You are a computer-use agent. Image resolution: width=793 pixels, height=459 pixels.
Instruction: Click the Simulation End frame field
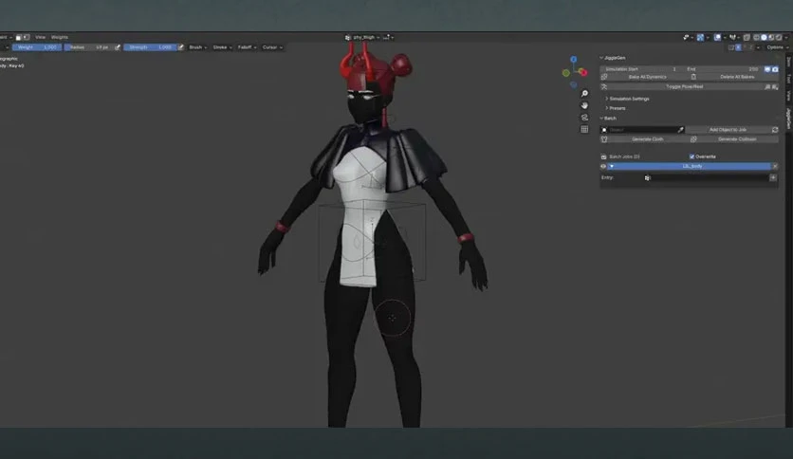click(x=722, y=68)
